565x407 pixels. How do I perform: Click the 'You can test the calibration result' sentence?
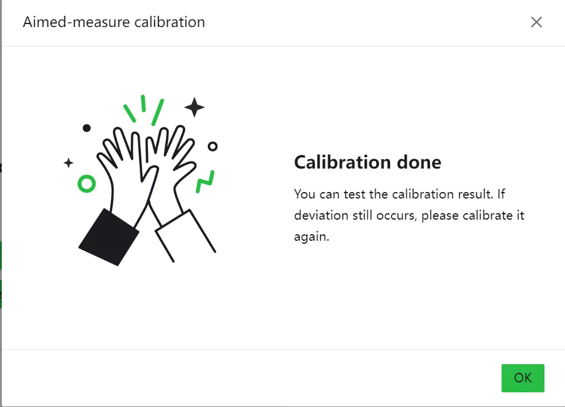[394, 194]
